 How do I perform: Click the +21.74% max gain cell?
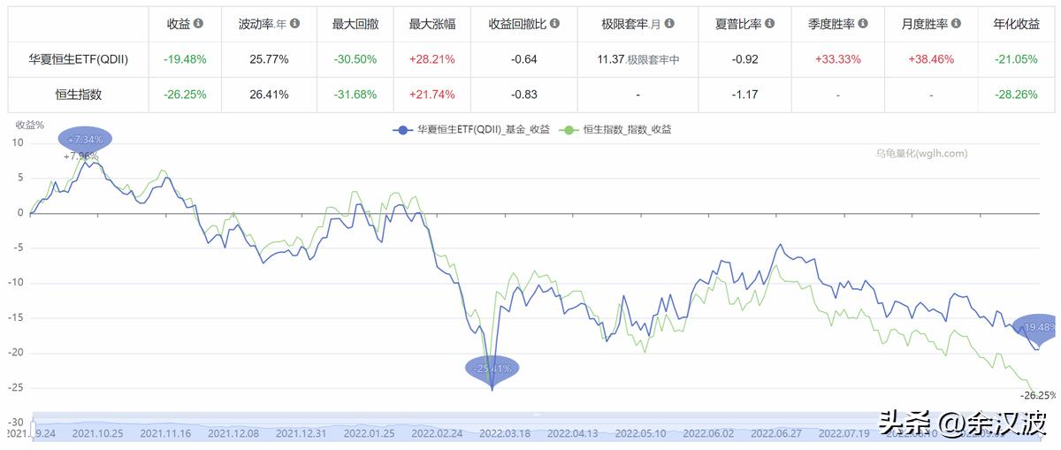[x=431, y=94]
